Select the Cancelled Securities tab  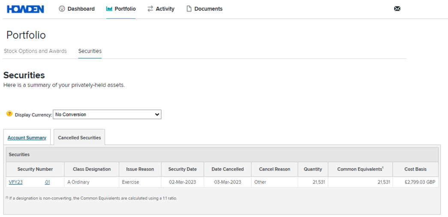coord(79,138)
